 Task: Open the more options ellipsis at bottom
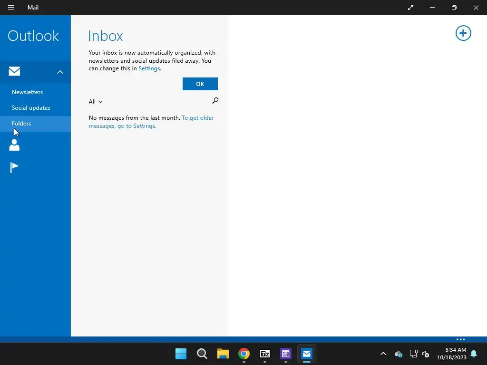point(460,339)
